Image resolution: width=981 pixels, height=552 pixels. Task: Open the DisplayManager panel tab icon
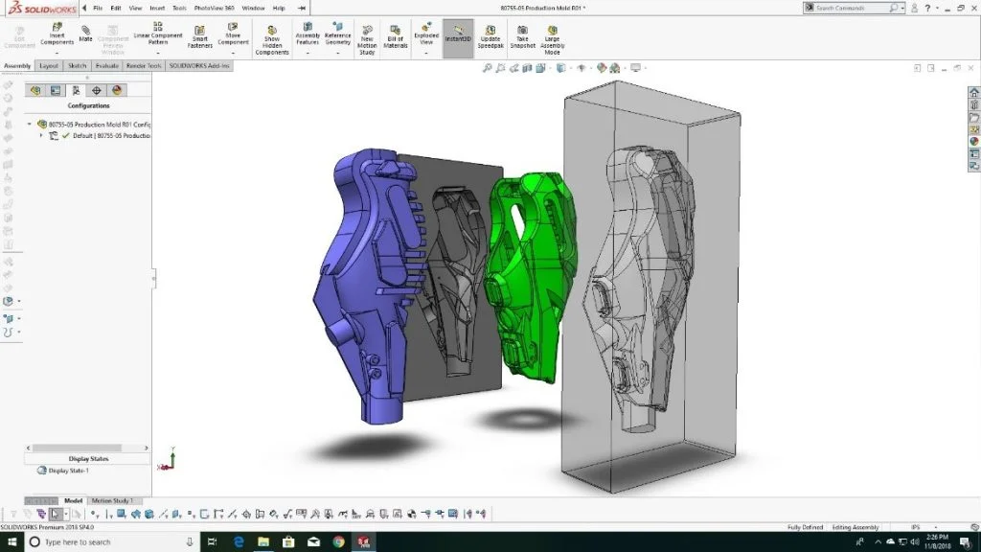(117, 90)
